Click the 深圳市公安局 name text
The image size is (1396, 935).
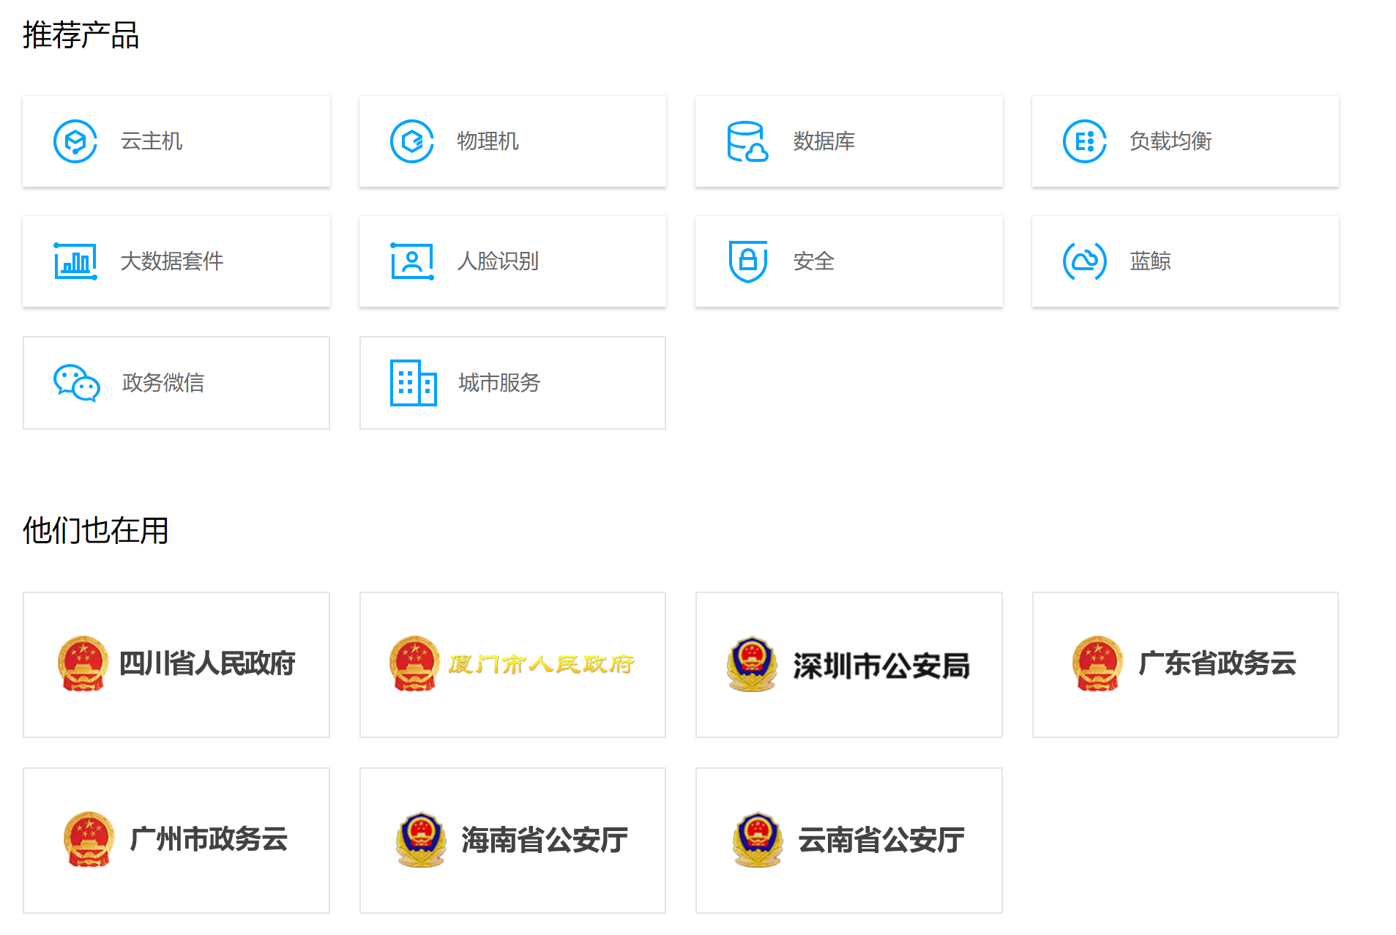click(x=881, y=666)
